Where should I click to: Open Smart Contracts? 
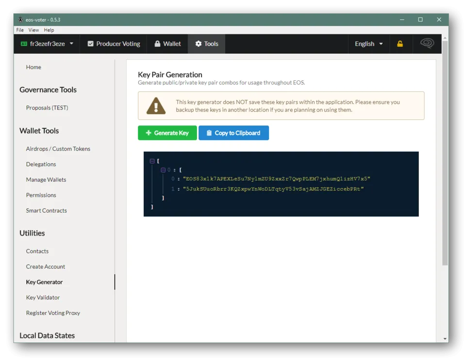47,211
